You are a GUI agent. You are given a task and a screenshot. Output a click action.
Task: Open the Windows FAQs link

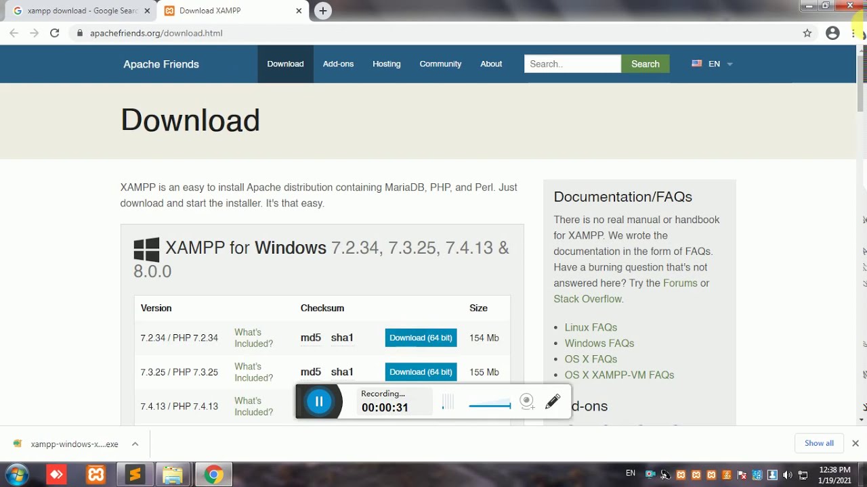coord(599,343)
